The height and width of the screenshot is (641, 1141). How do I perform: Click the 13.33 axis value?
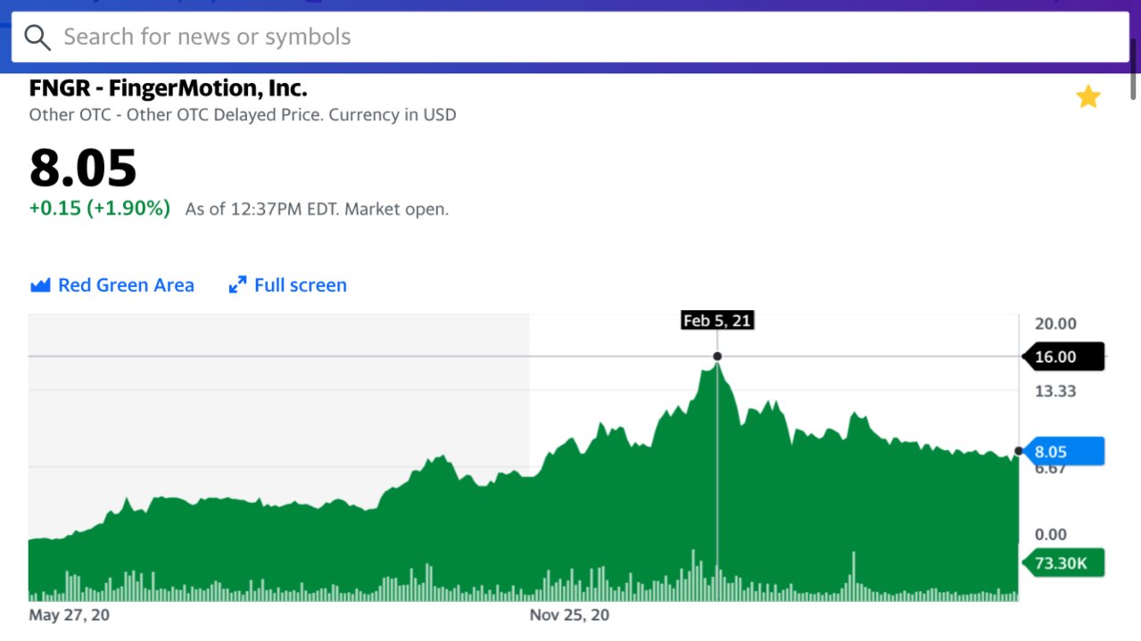(1055, 390)
